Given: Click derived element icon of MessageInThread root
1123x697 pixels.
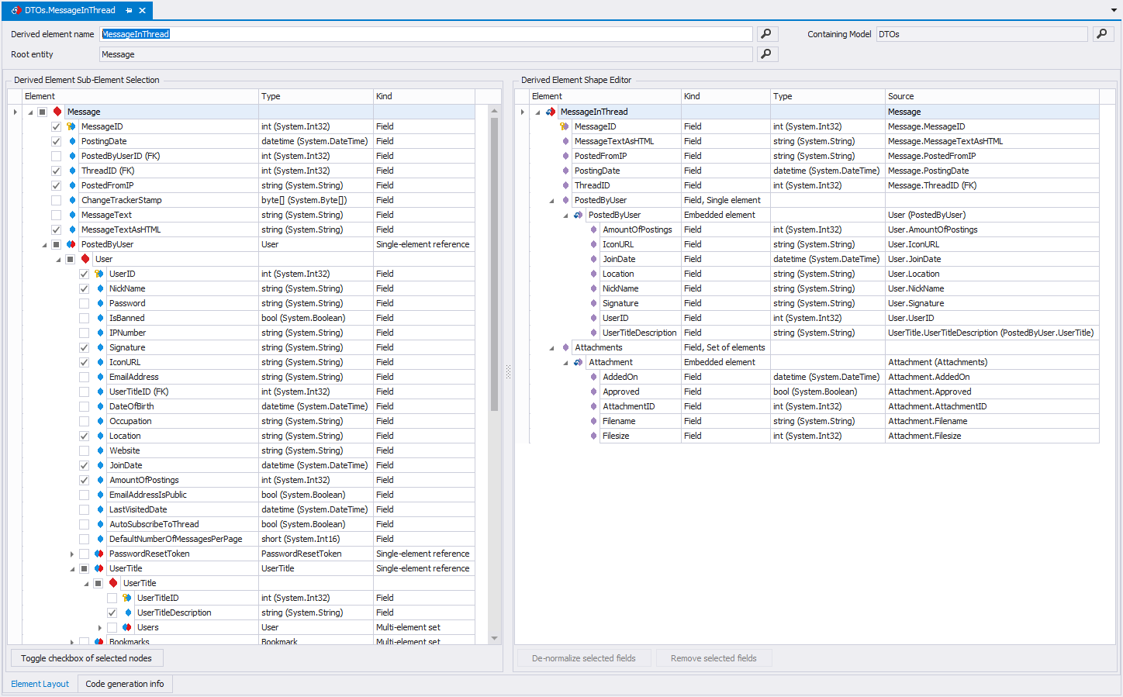Looking at the screenshot, I should (551, 112).
